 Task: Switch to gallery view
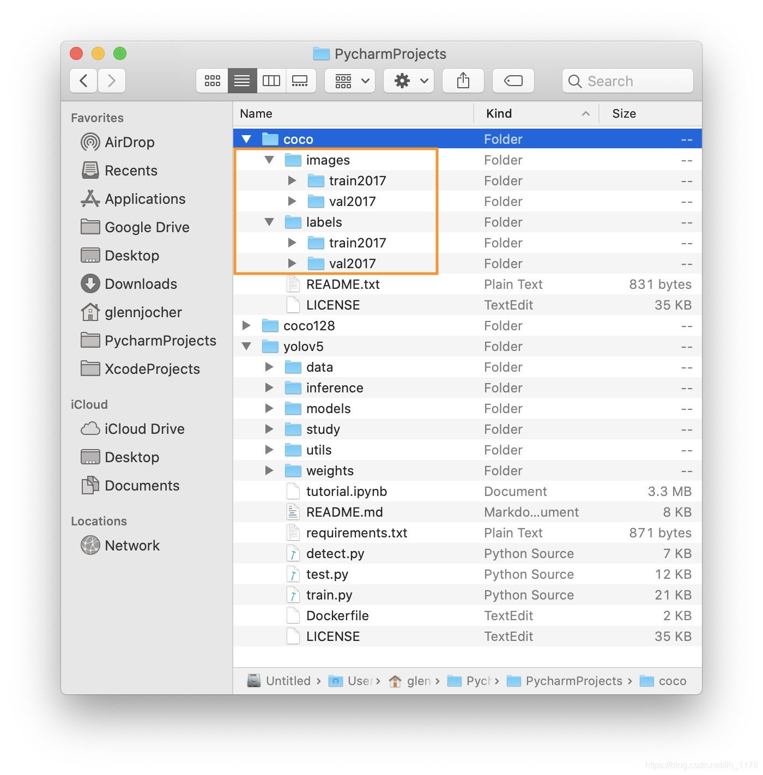coord(301,81)
